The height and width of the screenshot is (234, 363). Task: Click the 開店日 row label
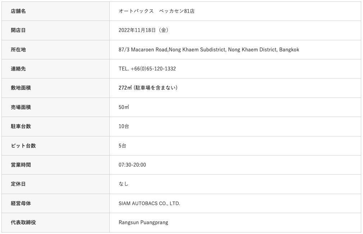tap(18, 30)
